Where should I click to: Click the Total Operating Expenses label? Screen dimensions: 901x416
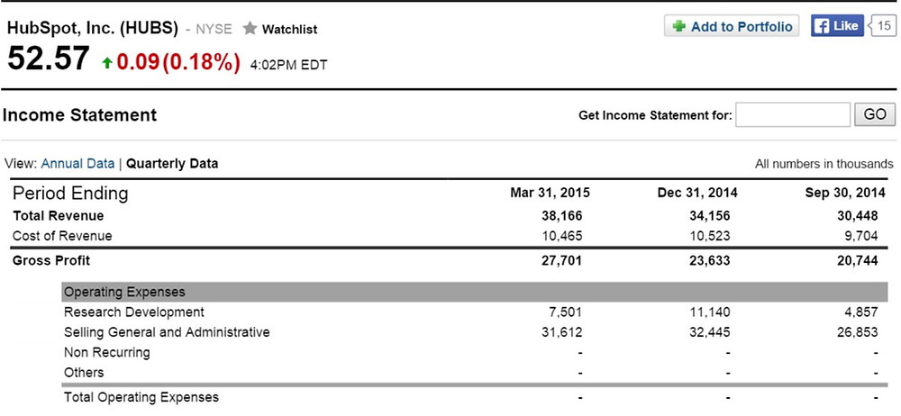pyautogui.click(x=141, y=397)
